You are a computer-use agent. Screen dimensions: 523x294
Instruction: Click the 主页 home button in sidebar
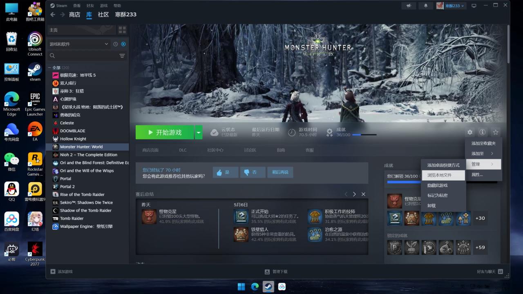click(x=82, y=30)
